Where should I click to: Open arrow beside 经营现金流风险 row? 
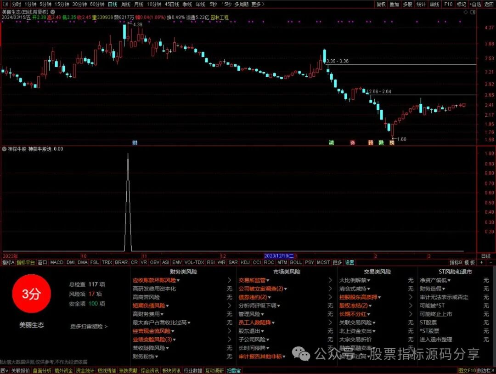(x=229, y=331)
